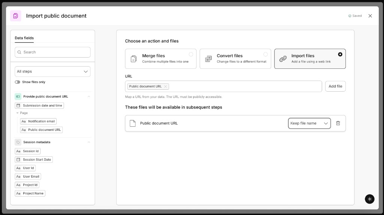Collapse the Session metadata section
The width and height of the screenshot is (384, 215).
coord(89,142)
